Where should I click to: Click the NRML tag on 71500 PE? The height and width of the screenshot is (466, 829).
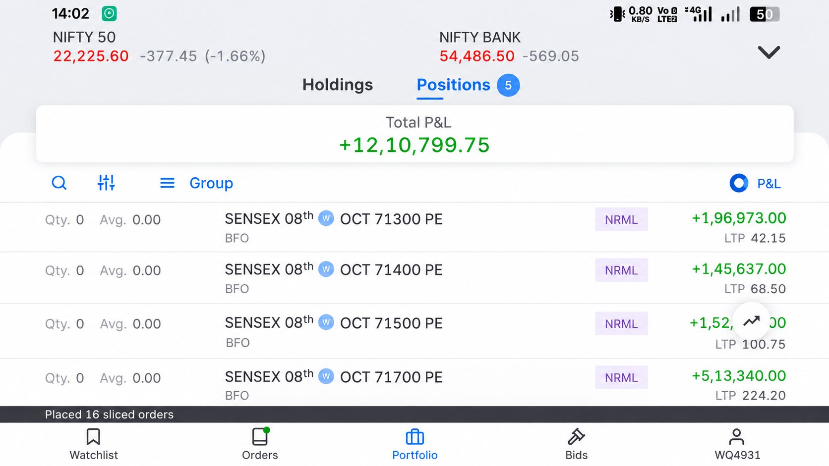tap(621, 323)
